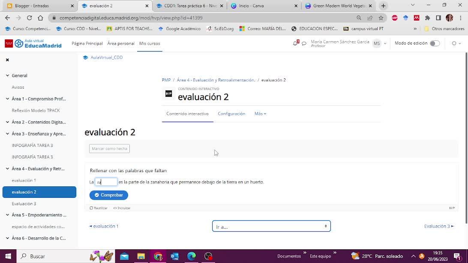Collapse Área 1 - Compromiso Prof section
Screen dimensions: 468x263
[x=7, y=99]
